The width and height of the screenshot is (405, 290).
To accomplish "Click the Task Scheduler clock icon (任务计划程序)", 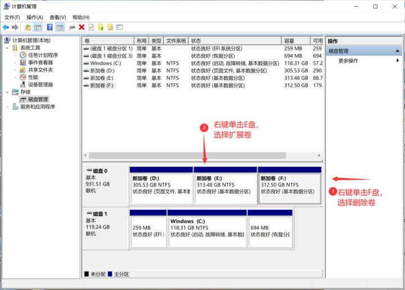I will coord(23,55).
